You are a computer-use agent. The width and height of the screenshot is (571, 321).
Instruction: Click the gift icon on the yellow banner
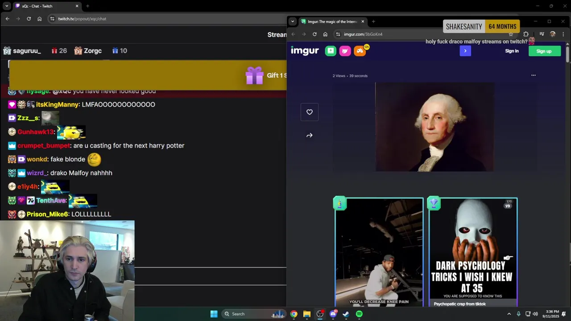pos(255,75)
